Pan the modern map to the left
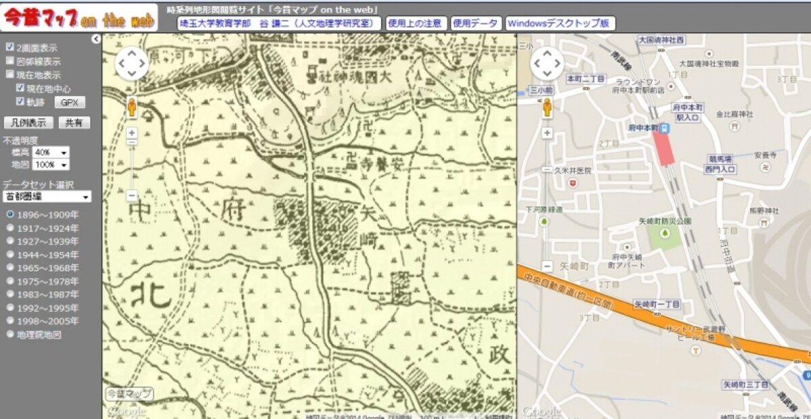This screenshot has width=811, height=419. click(537, 64)
